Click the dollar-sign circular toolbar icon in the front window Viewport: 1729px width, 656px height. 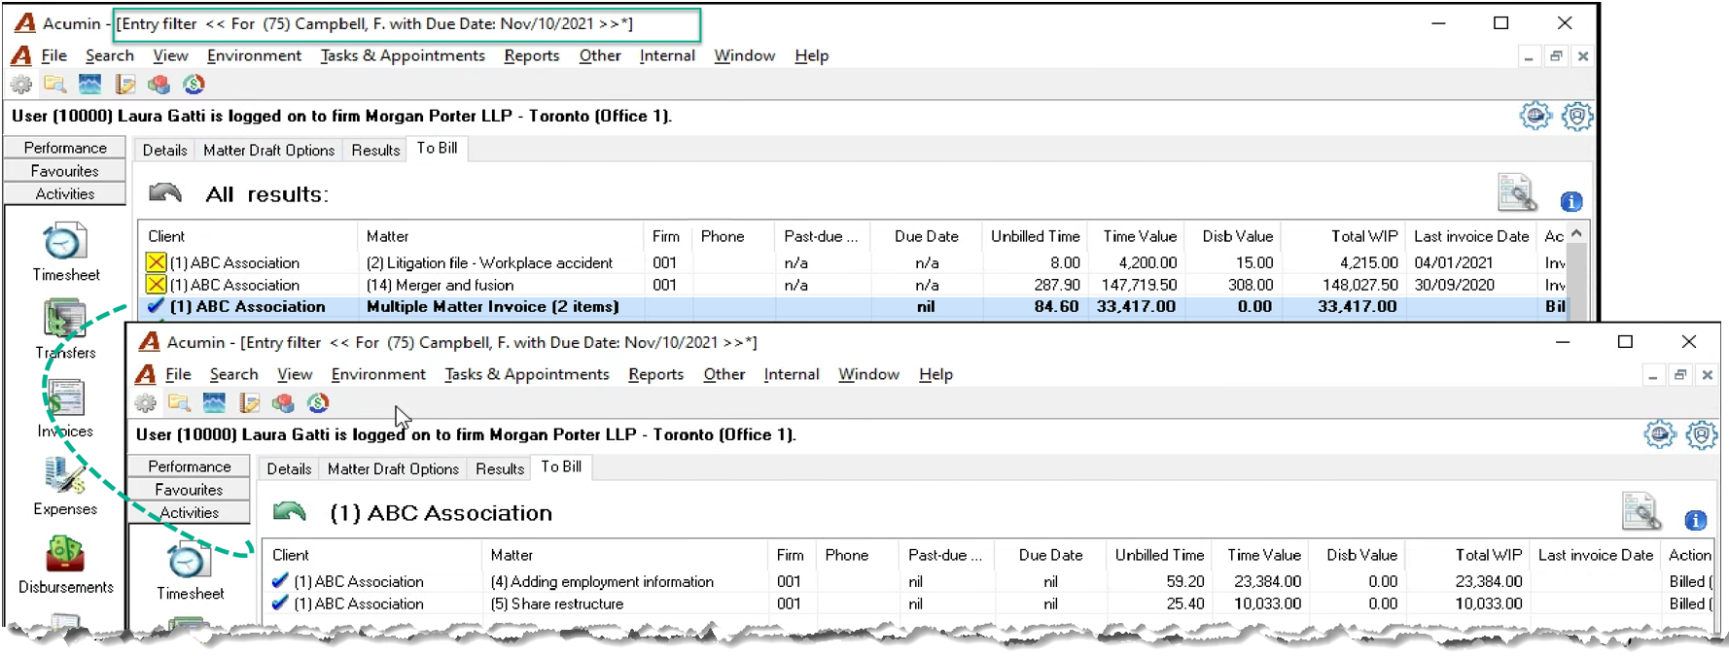point(318,403)
